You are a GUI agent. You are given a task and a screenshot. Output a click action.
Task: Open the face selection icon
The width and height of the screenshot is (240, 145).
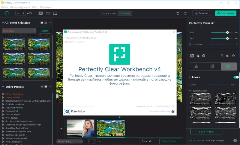point(204,56)
